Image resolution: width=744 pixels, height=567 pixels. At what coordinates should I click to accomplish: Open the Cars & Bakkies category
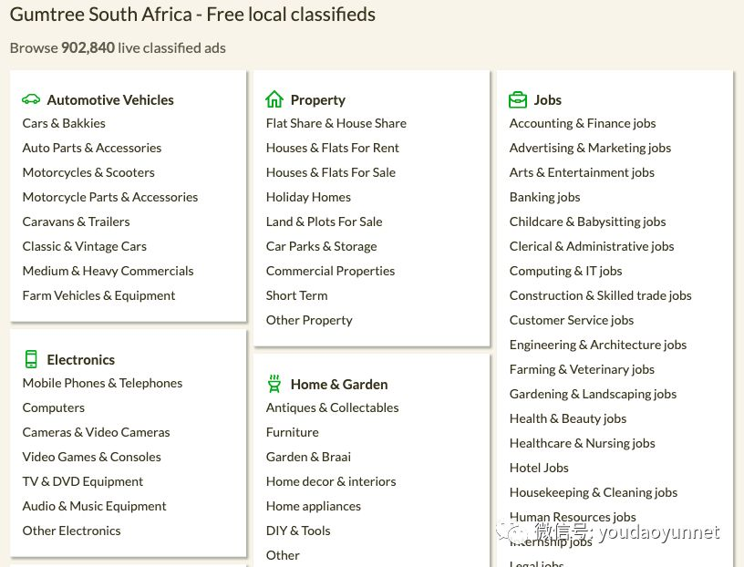click(x=64, y=123)
